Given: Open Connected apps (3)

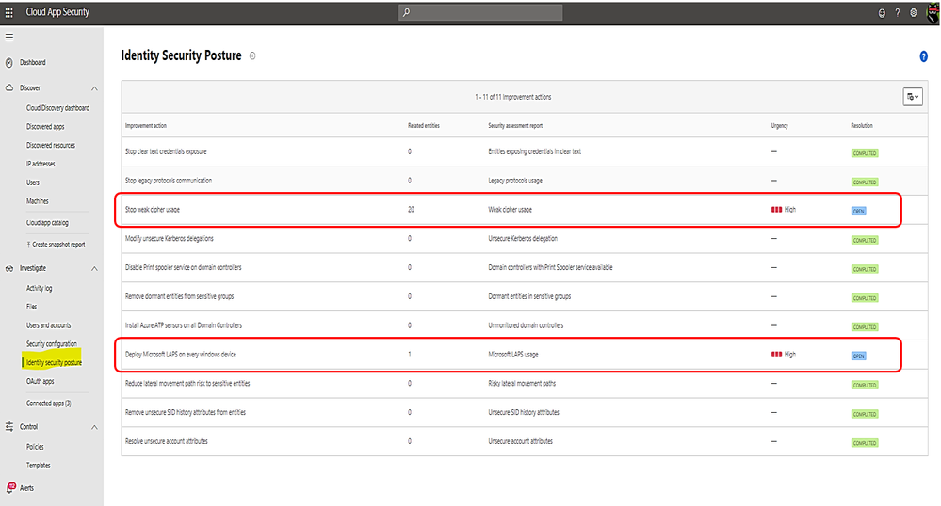Looking at the screenshot, I should (49, 403).
